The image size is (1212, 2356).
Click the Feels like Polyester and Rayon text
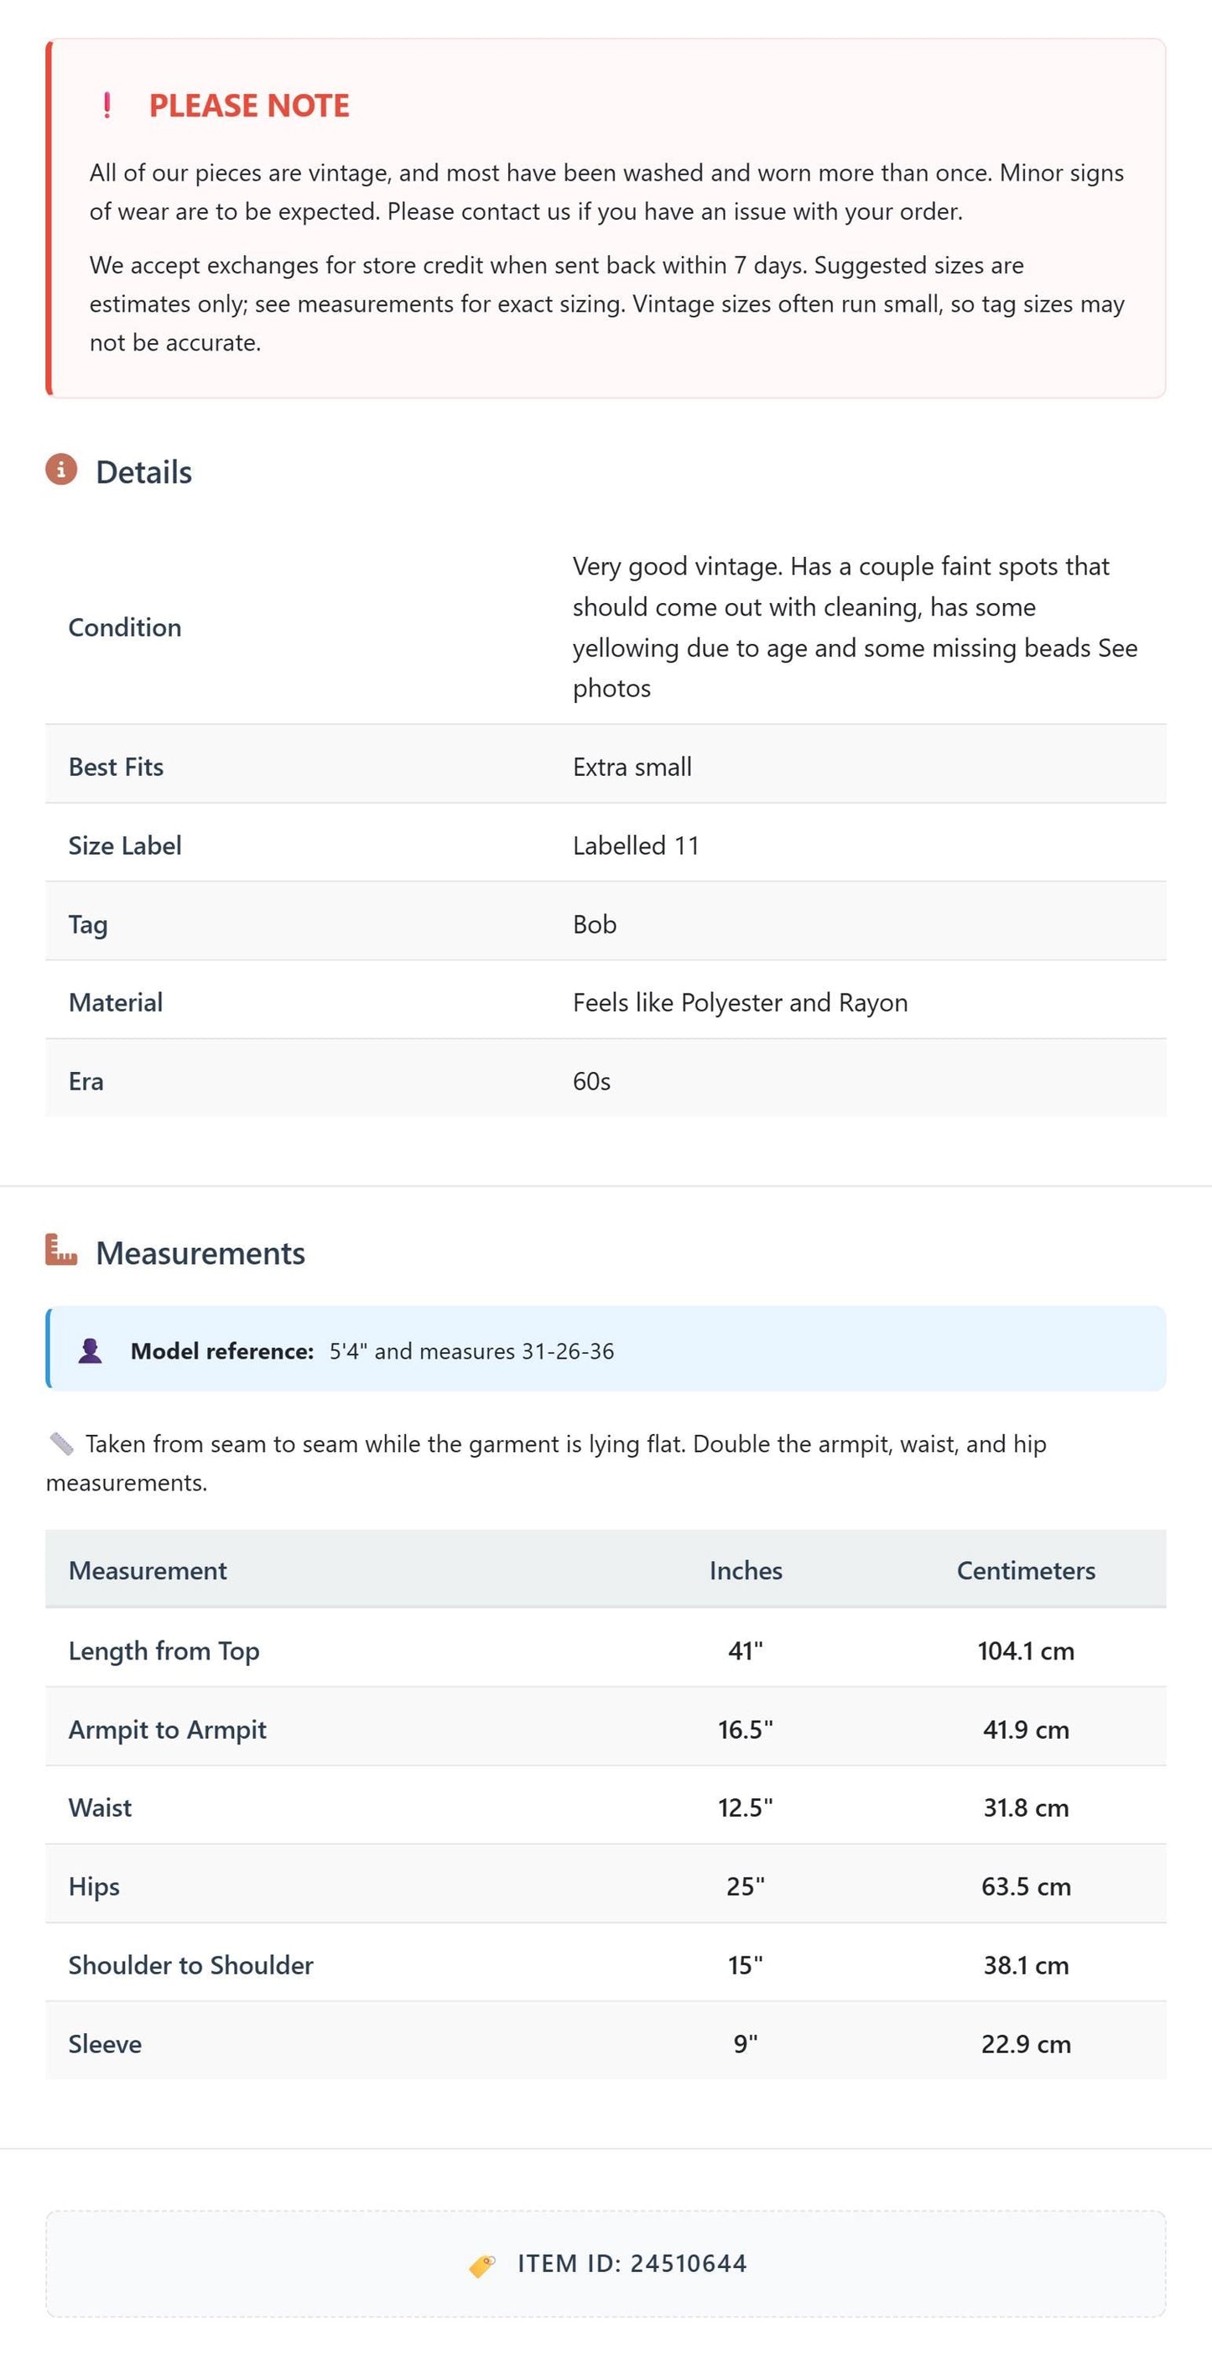click(x=740, y=1002)
